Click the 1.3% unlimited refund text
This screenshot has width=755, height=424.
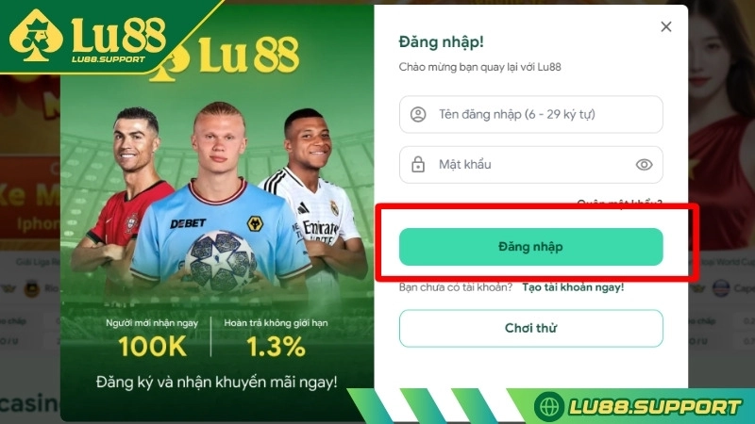point(276,346)
